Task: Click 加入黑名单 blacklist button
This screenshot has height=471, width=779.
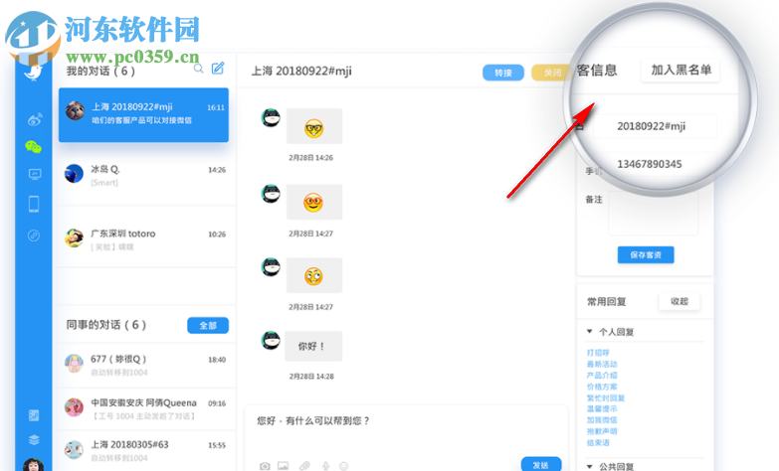Action: pyautogui.click(x=681, y=70)
